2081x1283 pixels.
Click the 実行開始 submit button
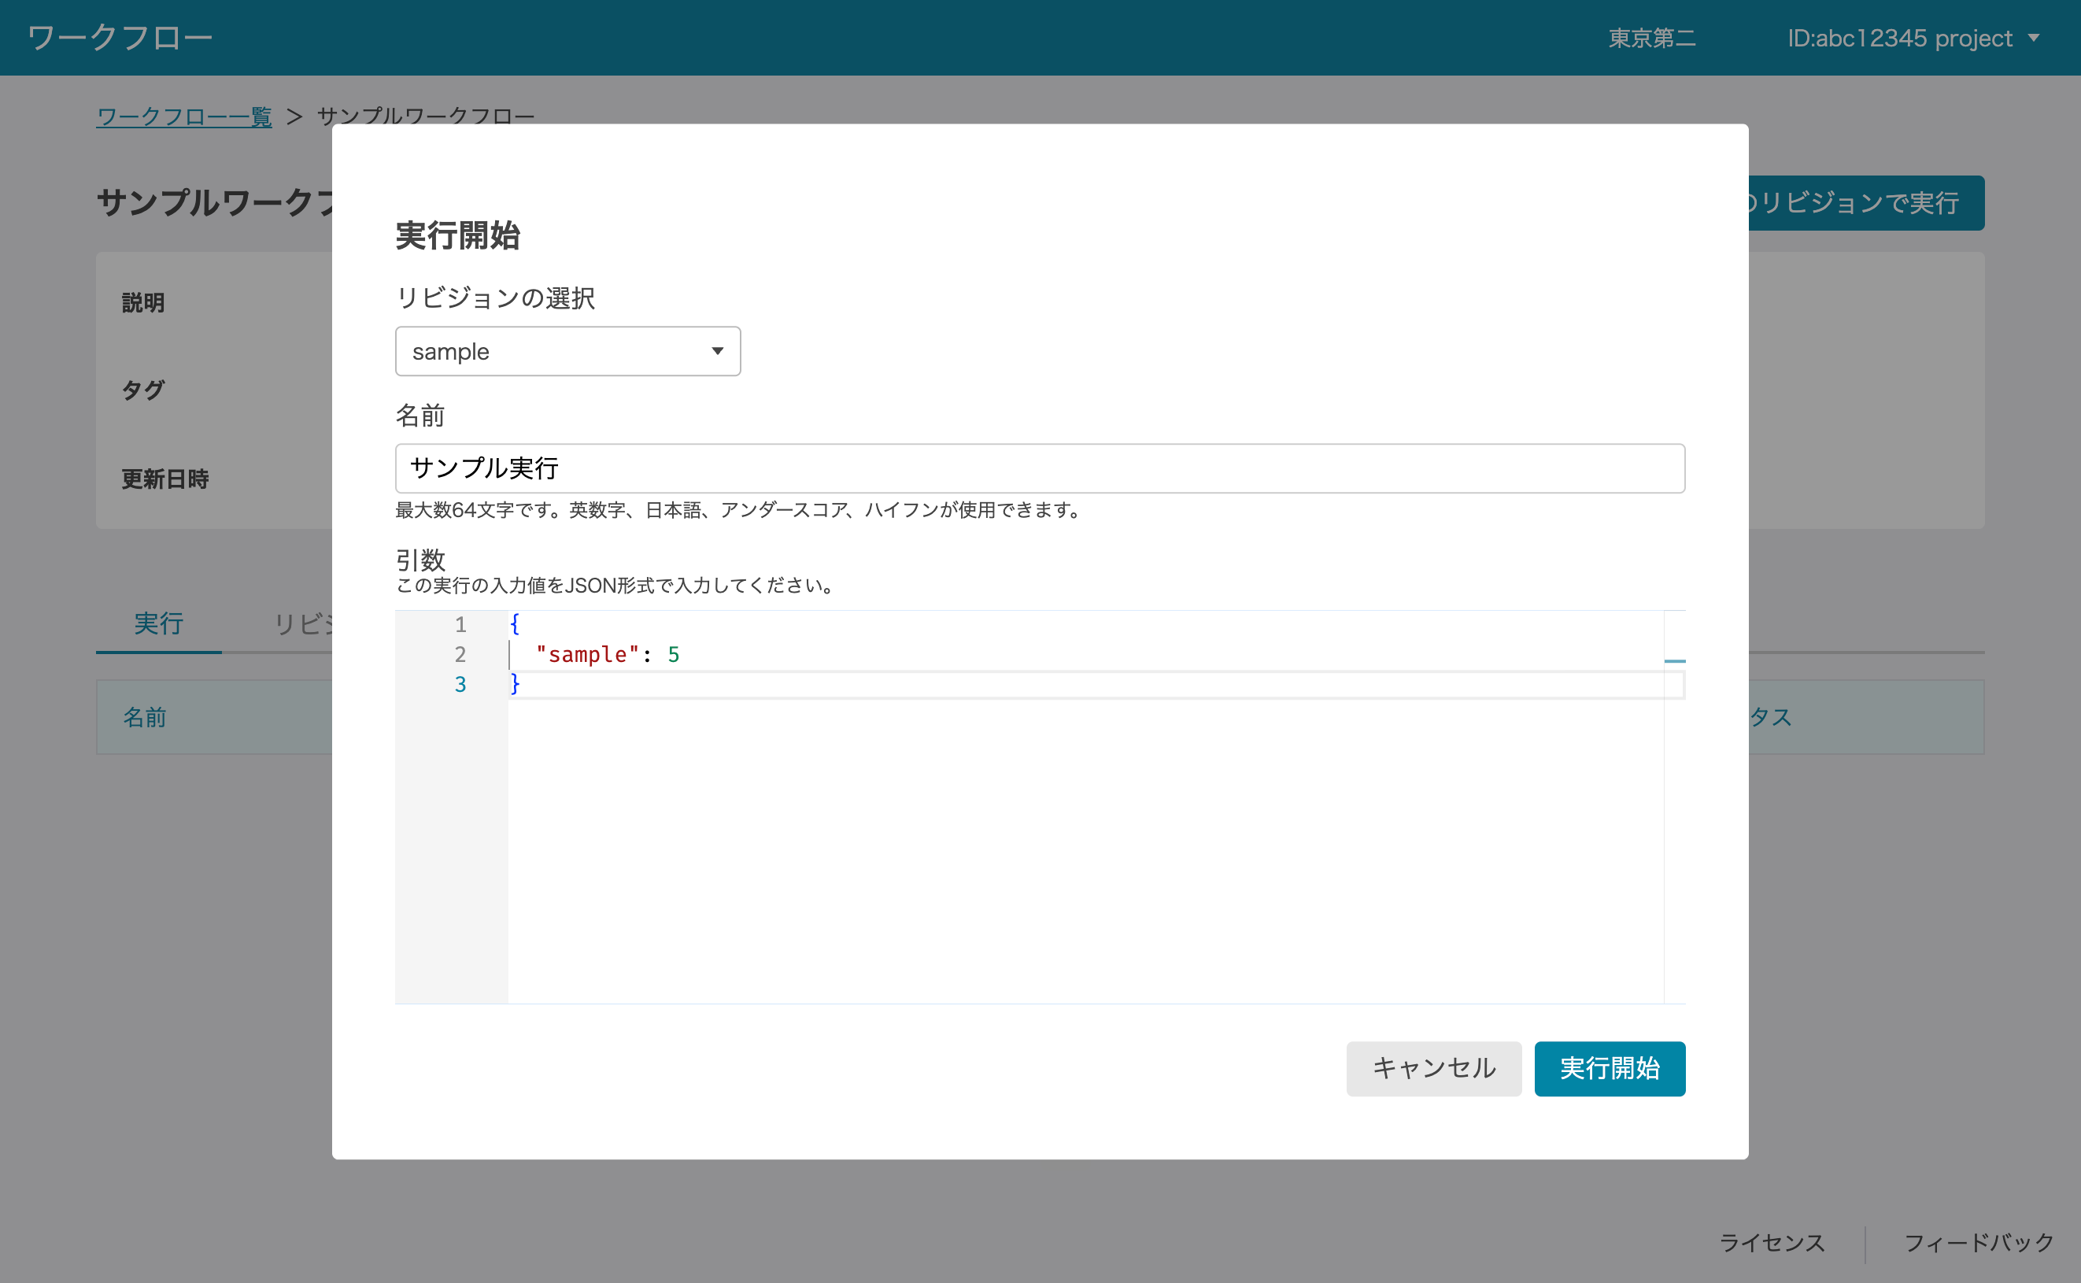[x=1610, y=1068]
